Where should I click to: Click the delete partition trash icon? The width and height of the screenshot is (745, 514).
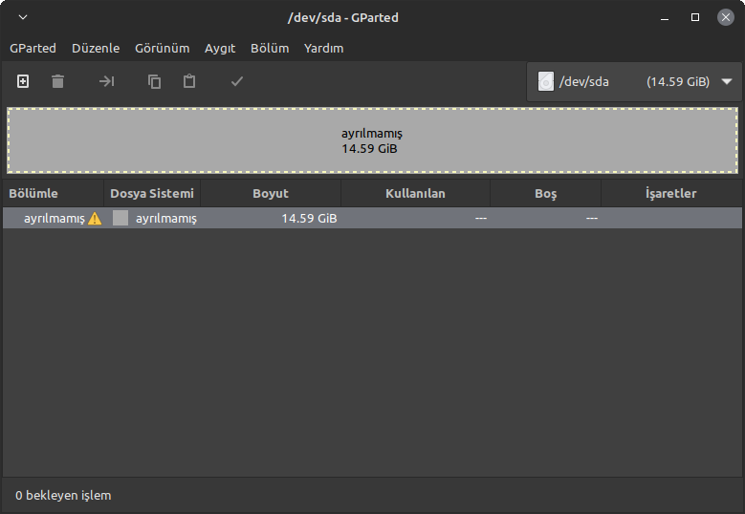(x=58, y=81)
